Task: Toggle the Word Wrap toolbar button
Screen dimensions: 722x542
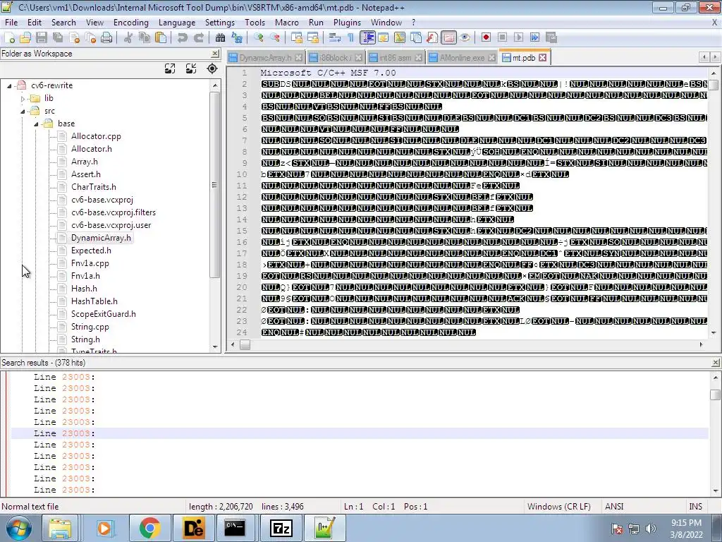Action: pos(335,38)
